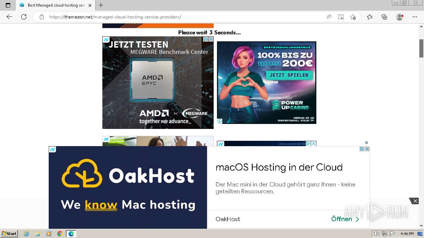Close the bottom sticky ad bar

click(x=415, y=201)
